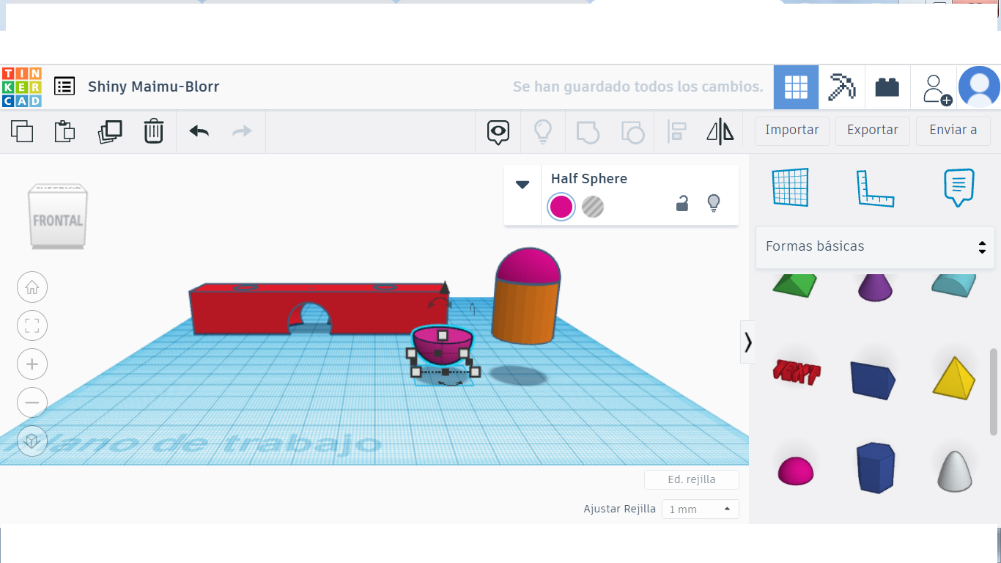Screen dimensions: 1001x563
Task: Collapse the shapes panel with chevron
Action: pos(747,342)
